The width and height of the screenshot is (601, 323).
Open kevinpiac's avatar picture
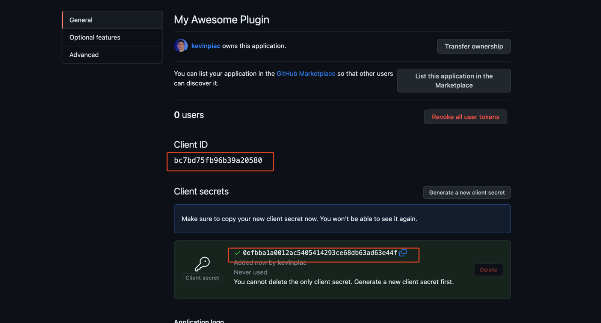click(181, 45)
